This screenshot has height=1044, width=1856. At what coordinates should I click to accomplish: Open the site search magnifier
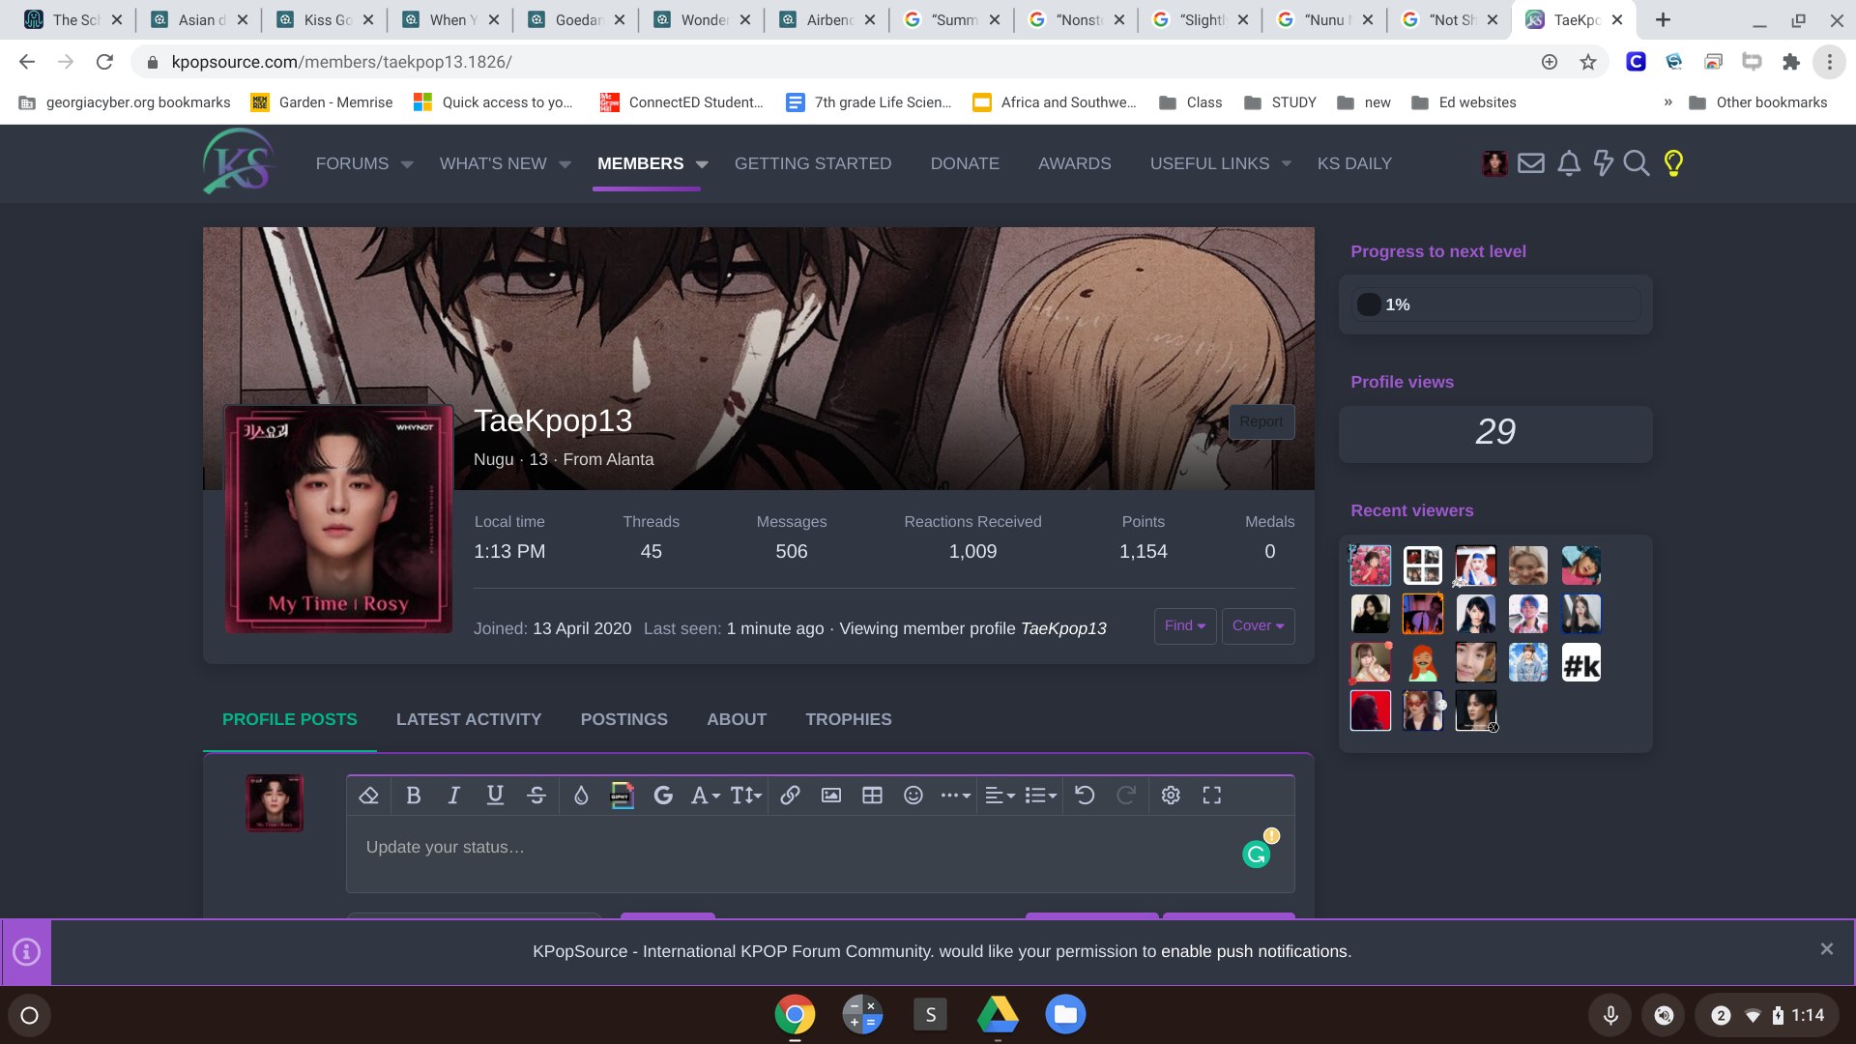[x=1637, y=163]
